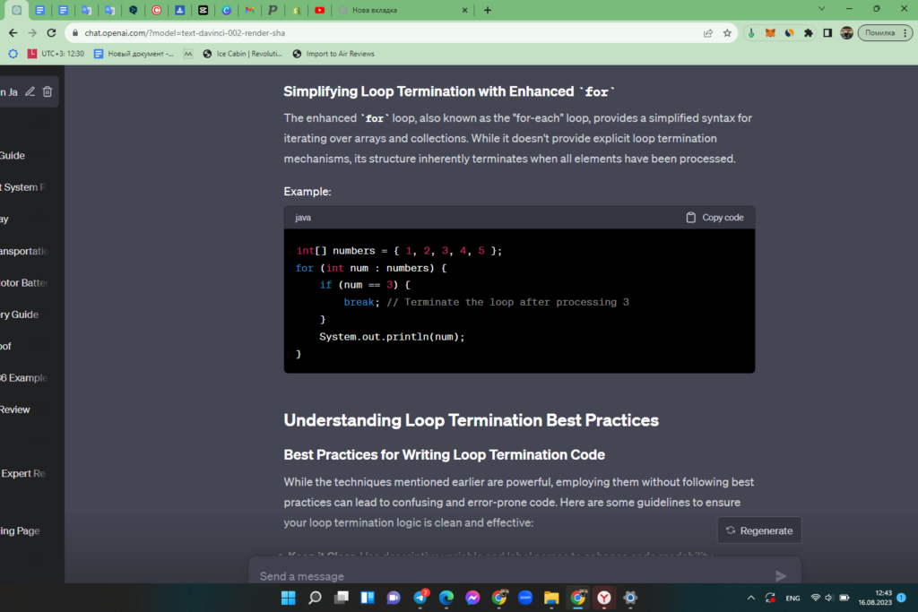Open Task View on the taskbar
This screenshot has width=918, height=612.
click(341, 598)
